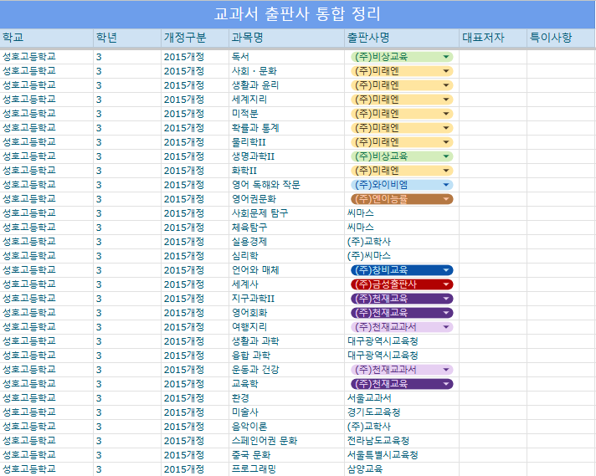Expand publisher dropdown in 교육학 row
Screen dimensions: 596x476
[x=446, y=384]
